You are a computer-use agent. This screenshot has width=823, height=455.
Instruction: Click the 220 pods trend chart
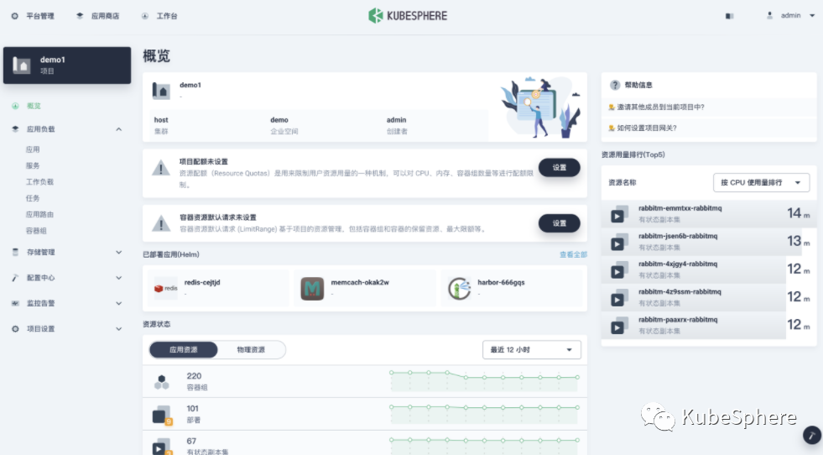point(484,381)
